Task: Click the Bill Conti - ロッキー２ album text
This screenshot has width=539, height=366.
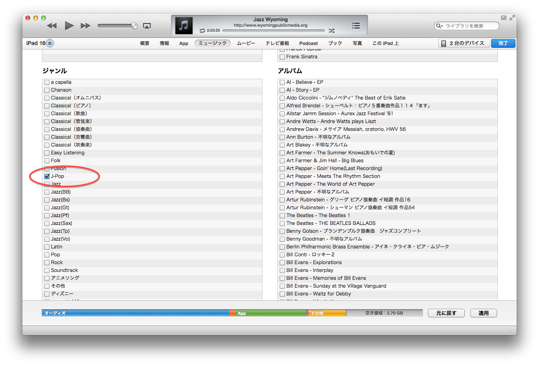Action: pos(310,255)
